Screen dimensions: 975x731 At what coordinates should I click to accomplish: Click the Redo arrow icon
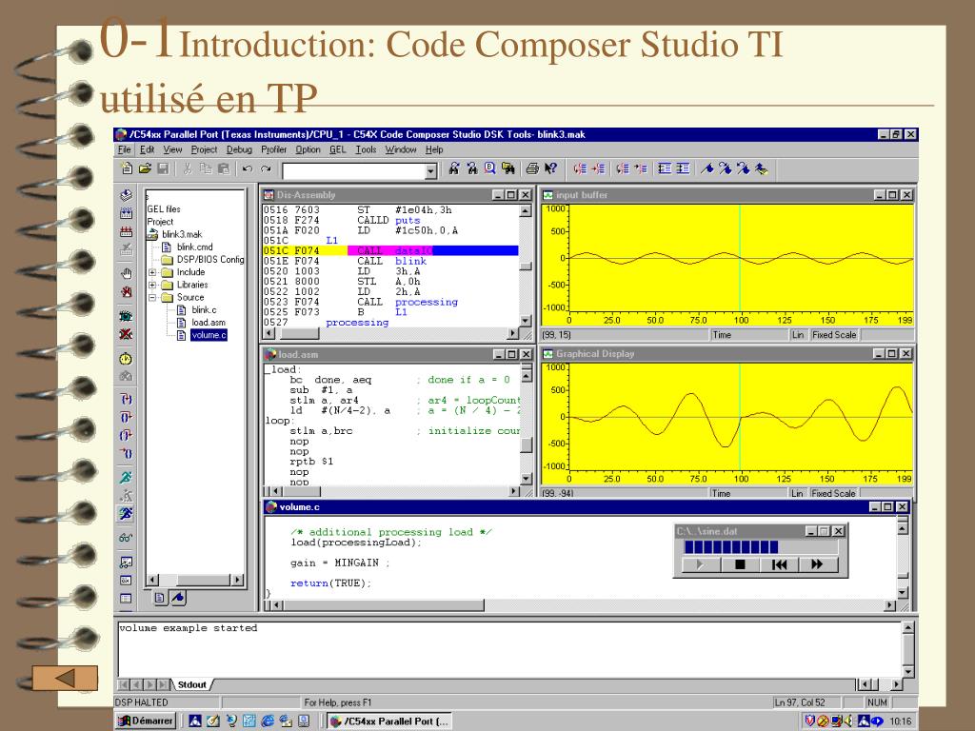click(x=266, y=168)
